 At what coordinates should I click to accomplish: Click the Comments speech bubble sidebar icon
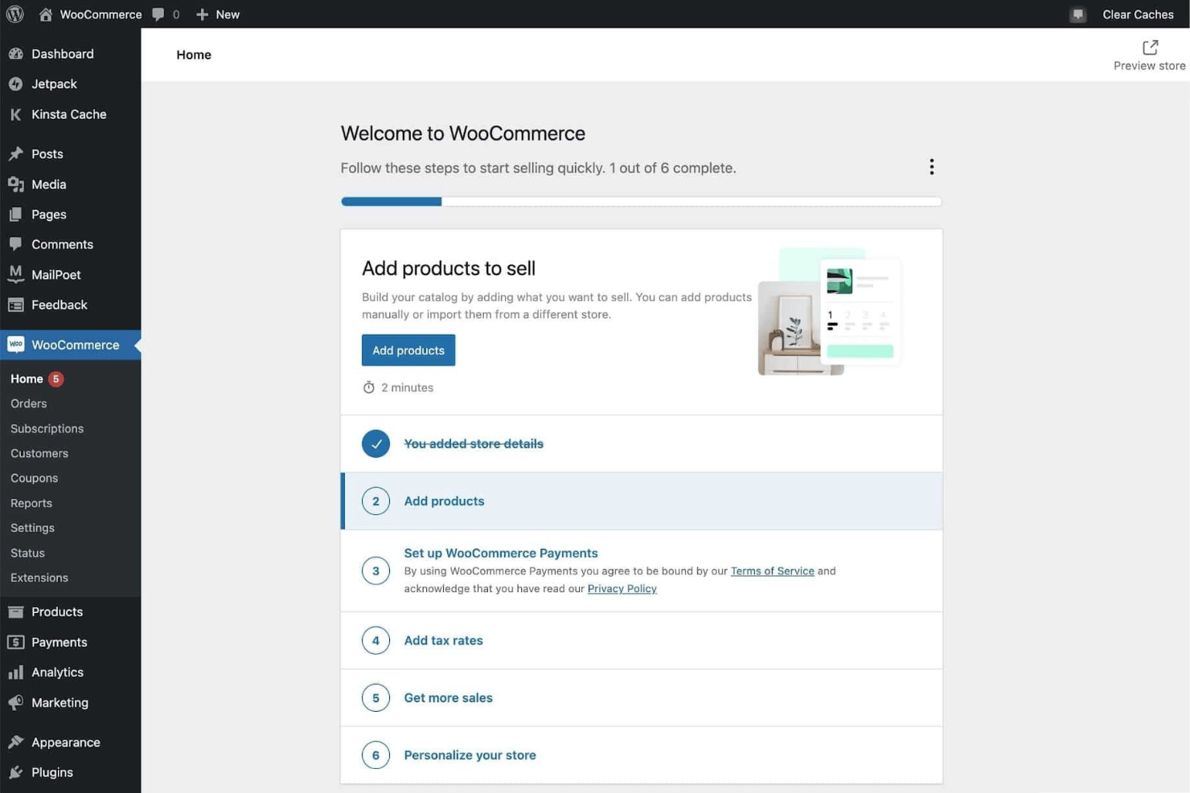[15, 244]
